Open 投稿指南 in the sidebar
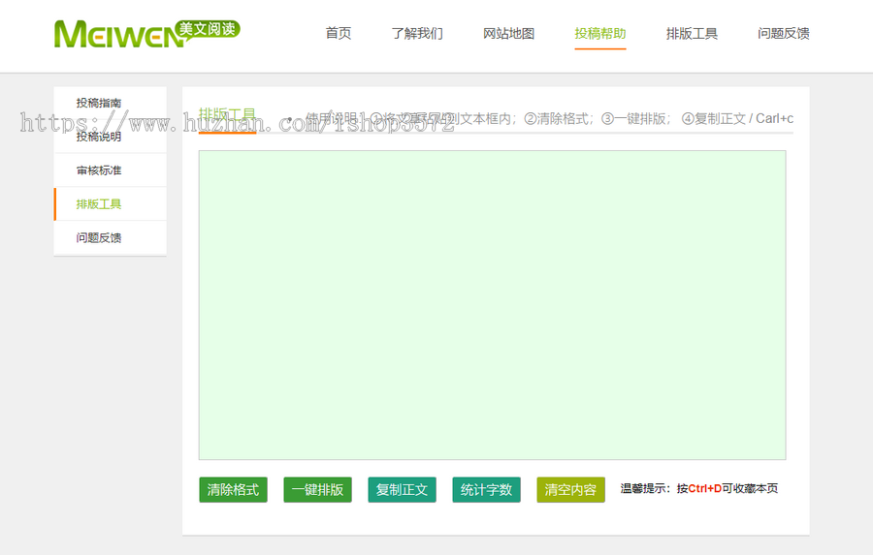 [111, 103]
